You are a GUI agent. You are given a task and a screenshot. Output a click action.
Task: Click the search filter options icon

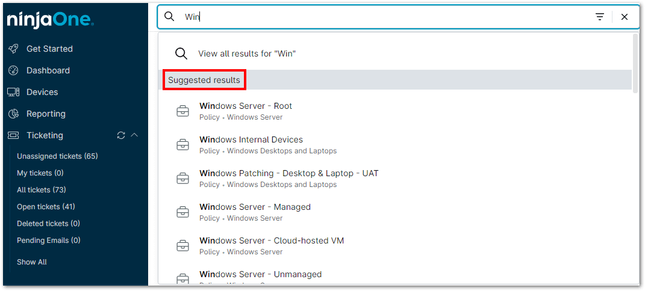click(x=600, y=17)
